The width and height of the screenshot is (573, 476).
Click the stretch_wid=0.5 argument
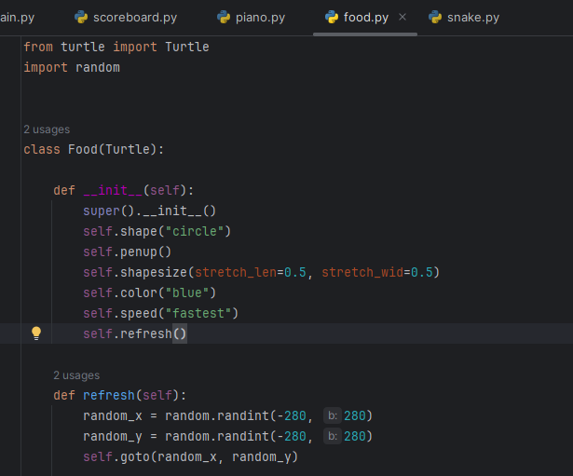tap(377, 272)
